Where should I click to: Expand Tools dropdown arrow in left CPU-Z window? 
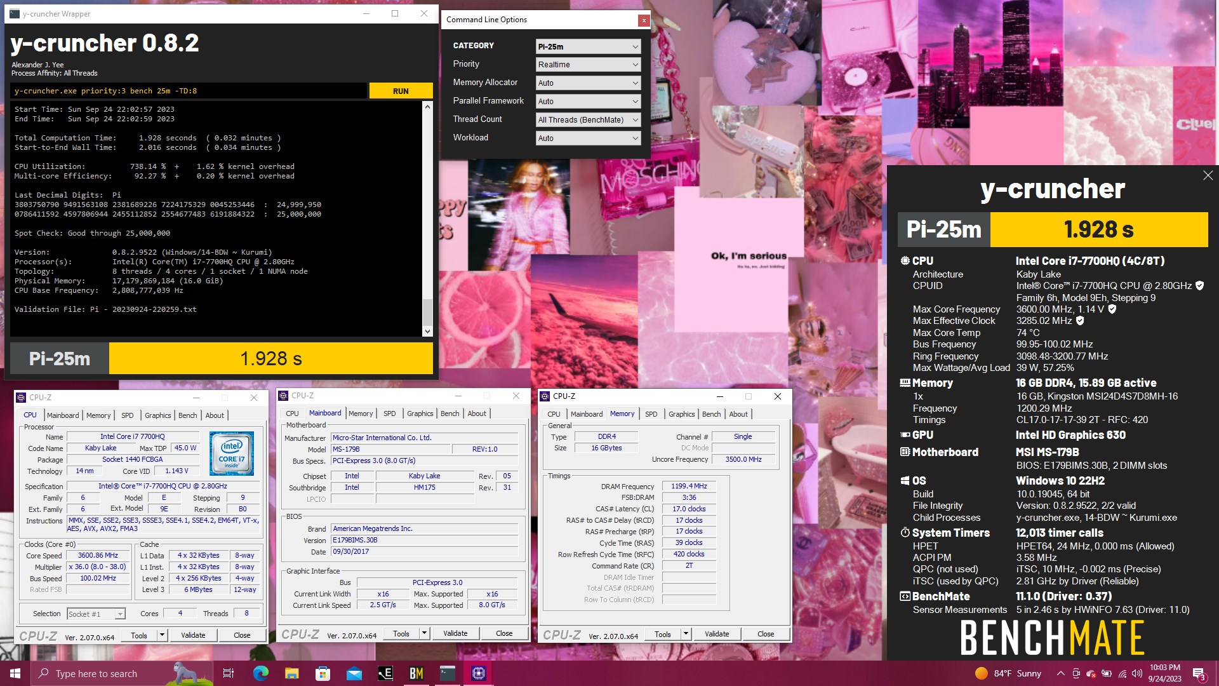pos(163,635)
